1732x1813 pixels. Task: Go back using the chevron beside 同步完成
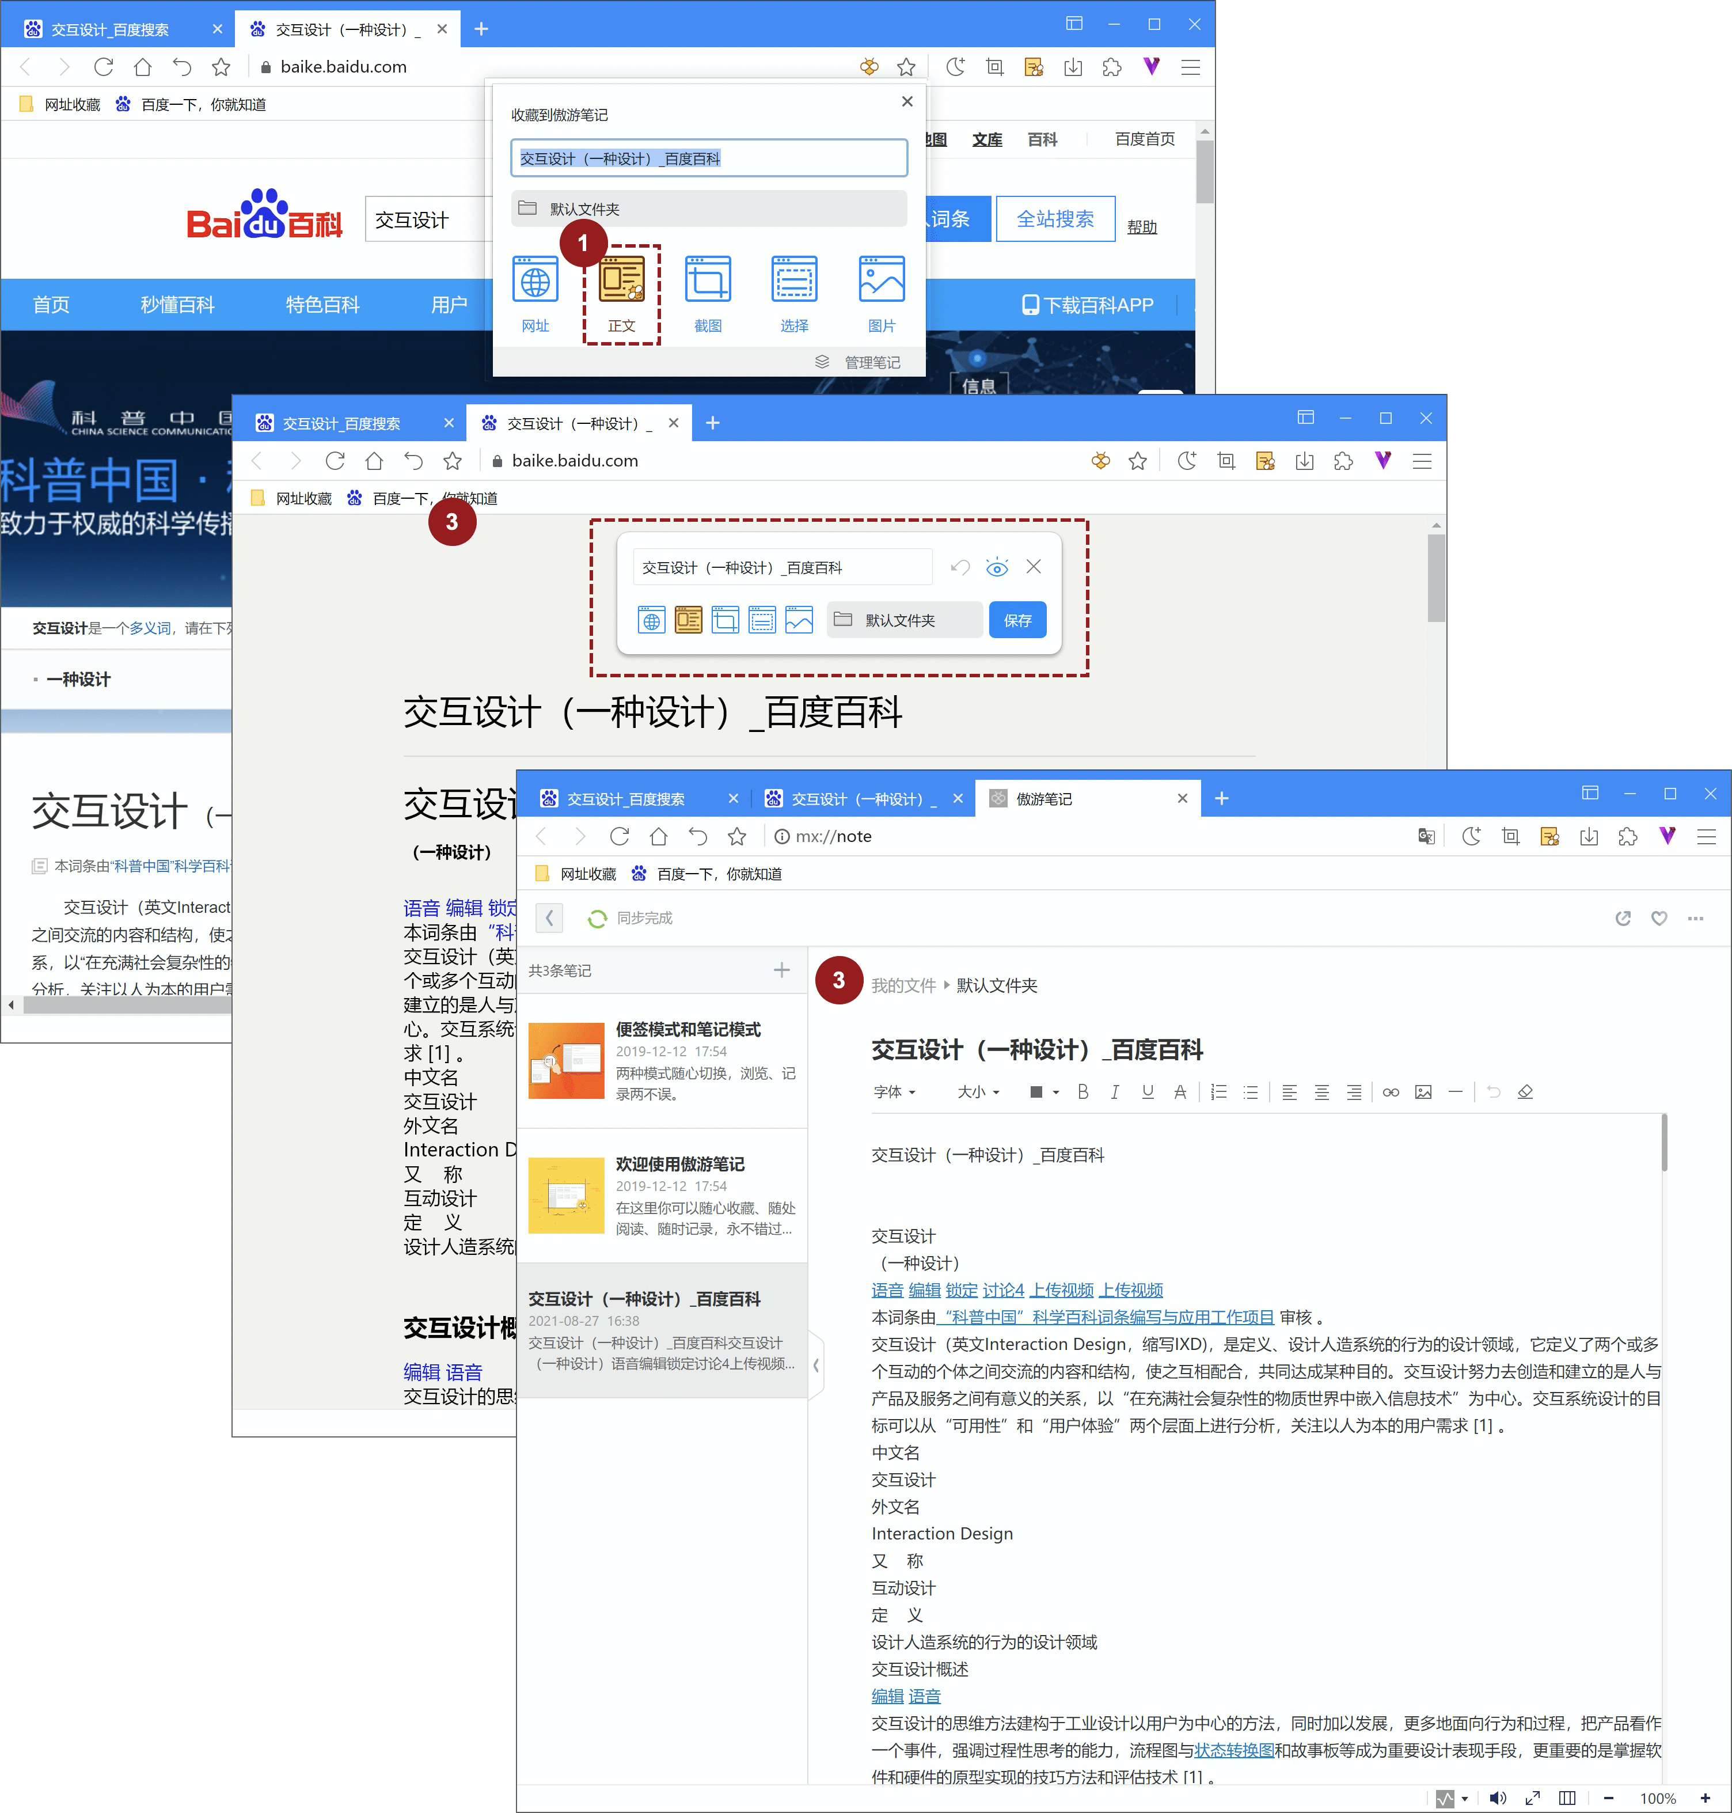(549, 917)
